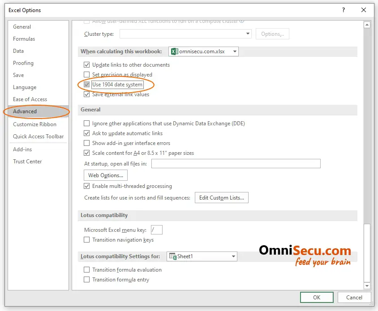The image size is (378, 311).
Task: Click the Microsoft Excel menu key field
Action: tap(157, 230)
